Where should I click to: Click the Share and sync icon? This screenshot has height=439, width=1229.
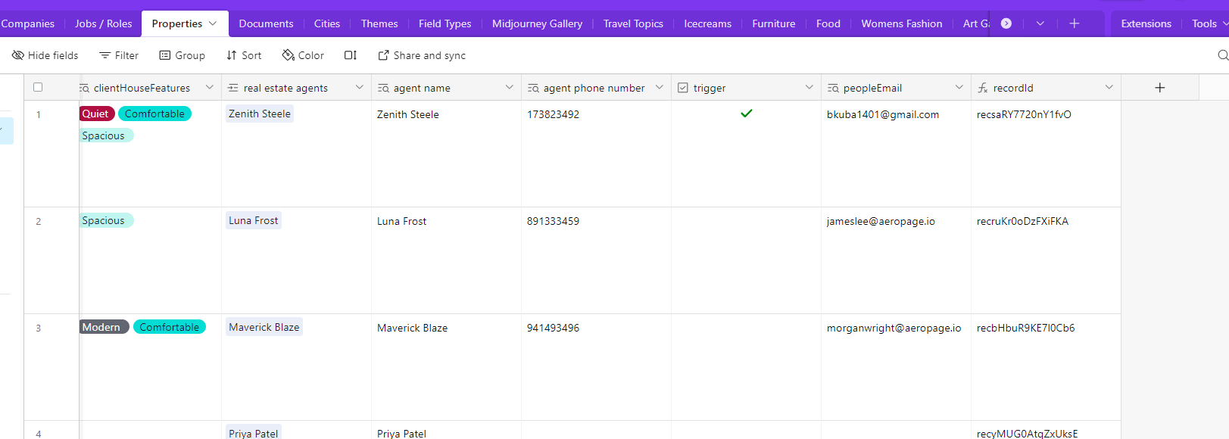(x=383, y=55)
